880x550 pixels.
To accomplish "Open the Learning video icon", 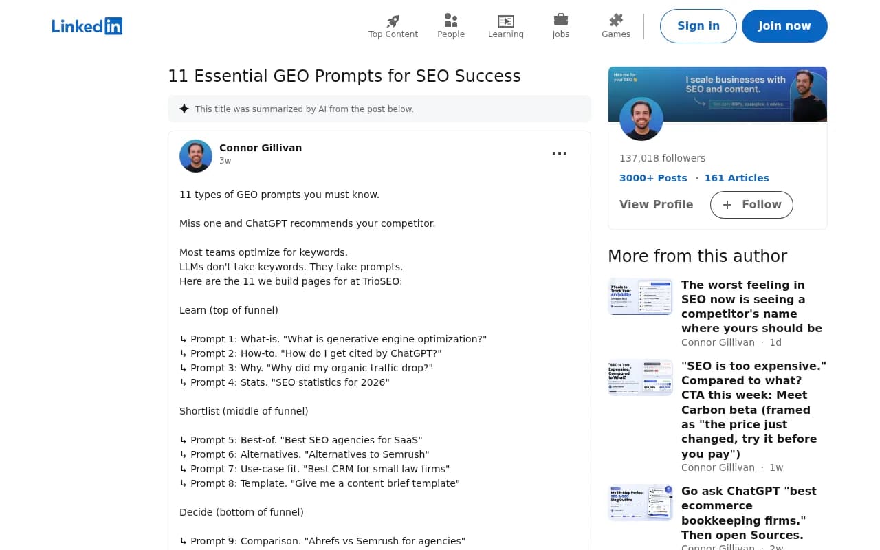I will coord(506,21).
